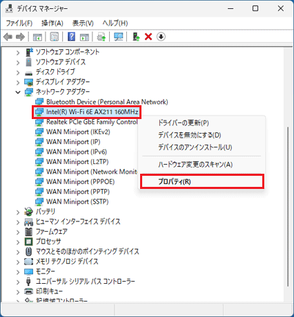Expand マウスとそのほかのポインティング デバイス node
The width and height of the screenshot is (294, 317).
[18, 252]
